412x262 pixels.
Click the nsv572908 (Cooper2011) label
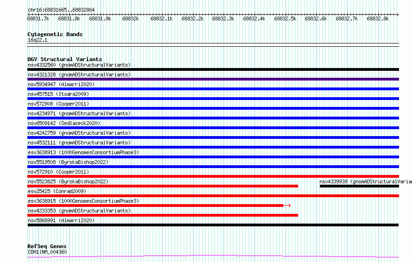[58, 104]
